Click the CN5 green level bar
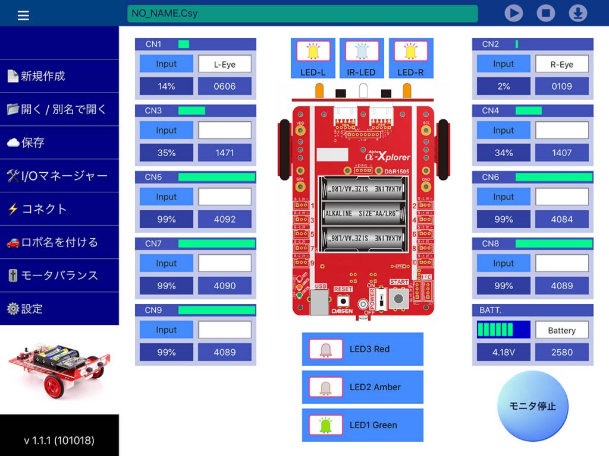This screenshot has height=456, width=609. pos(216,177)
